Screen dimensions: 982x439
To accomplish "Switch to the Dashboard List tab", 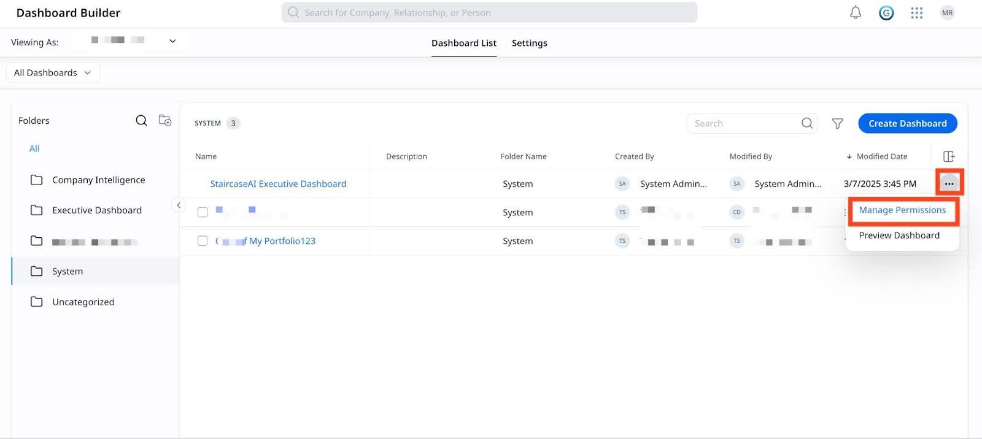I will (x=464, y=43).
